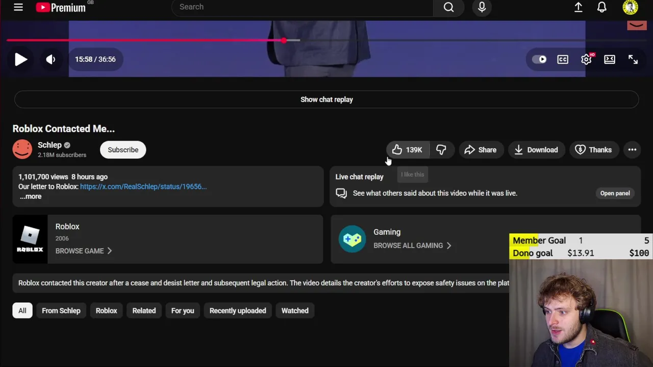Subscribe to Schlep
Image resolution: width=653 pixels, height=367 pixels.
tap(123, 150)
